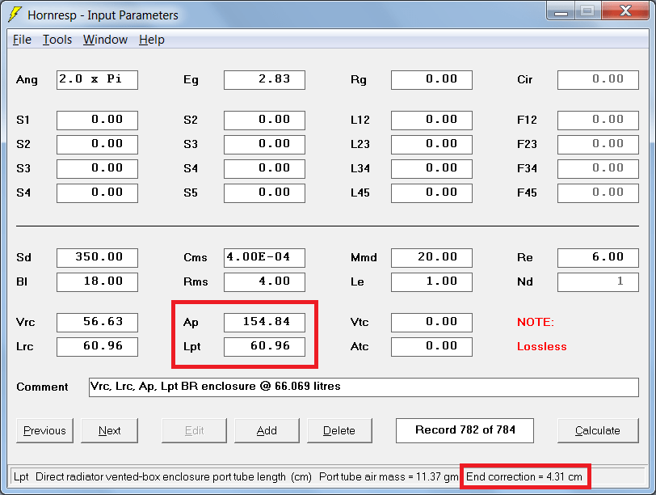Select the Lpt port length field
This screenshot has width=656, height=495.
pyautogui.click(x=264, y=347)
